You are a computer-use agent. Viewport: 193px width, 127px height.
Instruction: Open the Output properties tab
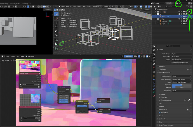coord(154,57)
